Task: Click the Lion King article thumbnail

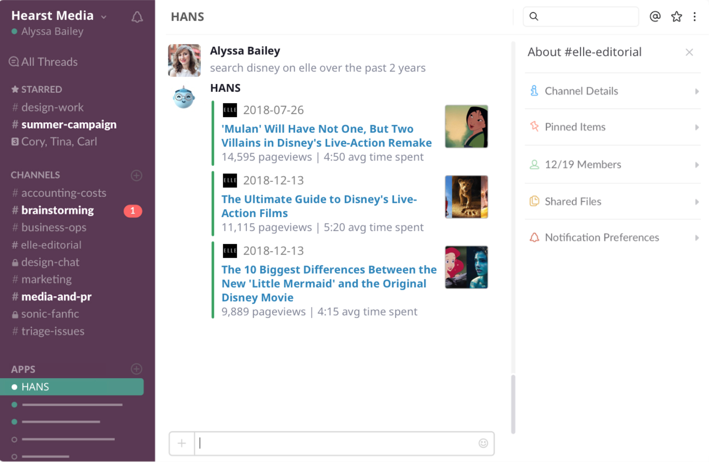Action: point(466,197)
